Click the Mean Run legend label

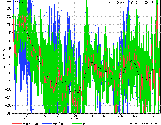click(x=30, y=124)
